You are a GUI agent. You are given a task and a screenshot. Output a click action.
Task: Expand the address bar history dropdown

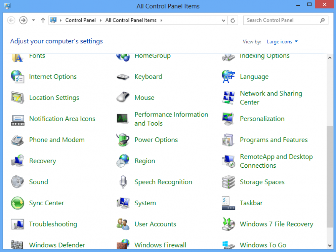(x=223, y=20)
